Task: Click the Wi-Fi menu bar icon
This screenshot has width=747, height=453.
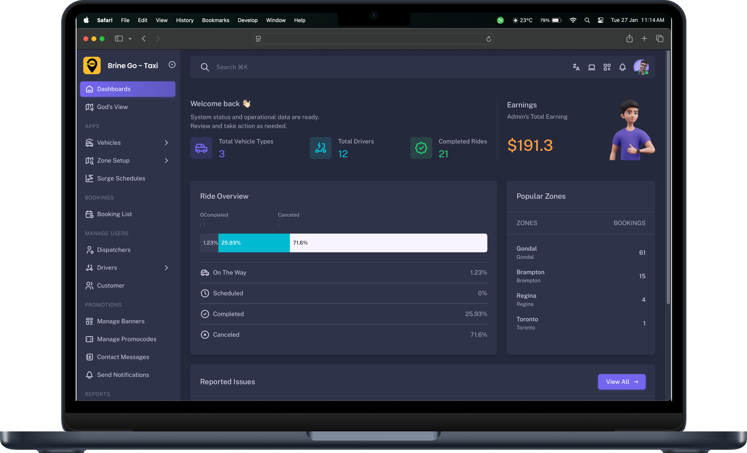Action: [x=573, y=21]
